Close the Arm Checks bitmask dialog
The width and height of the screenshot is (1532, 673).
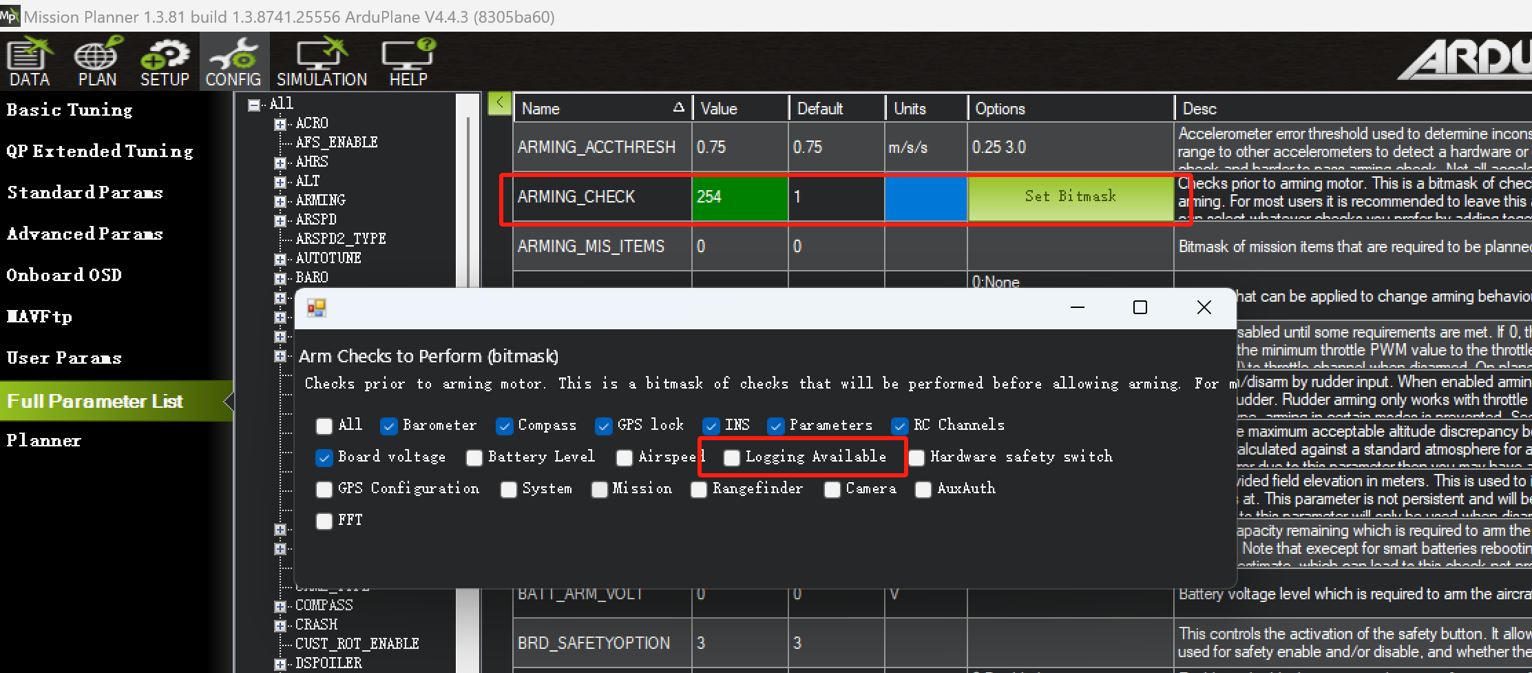(1204, 307)
